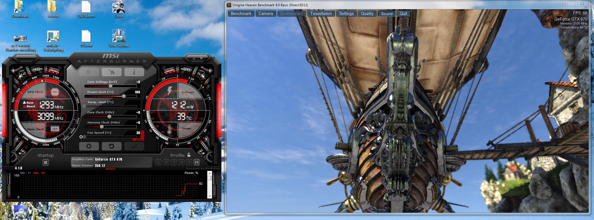Toggle the profile lock icon
The image size is (594, 220).
(x=189, y=155)
